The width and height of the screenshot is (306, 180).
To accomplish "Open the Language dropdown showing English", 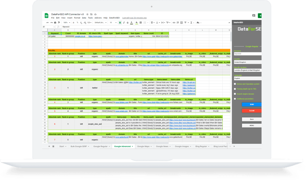I will (248, 78).
